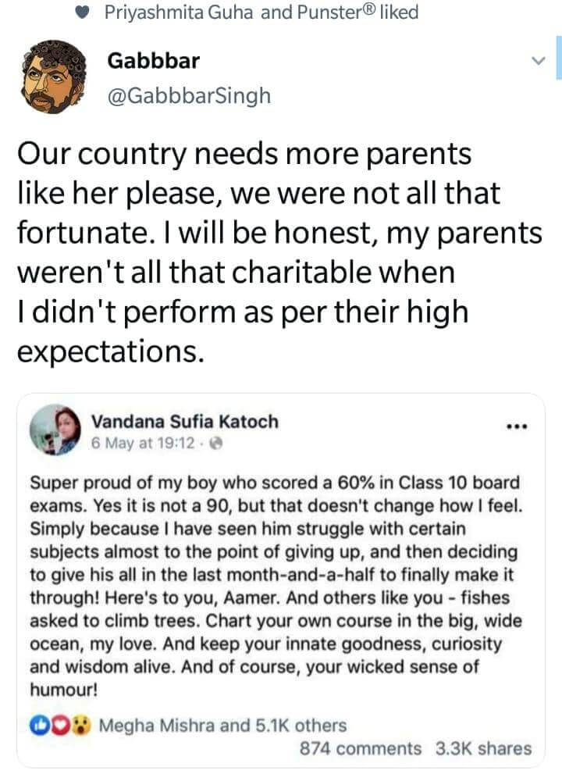Open Vandana Sufia Katoch's profile photo
Viewport: 562px width, 781px height.
(56, 430)
